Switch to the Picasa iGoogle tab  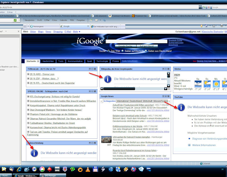pos(115,61)
